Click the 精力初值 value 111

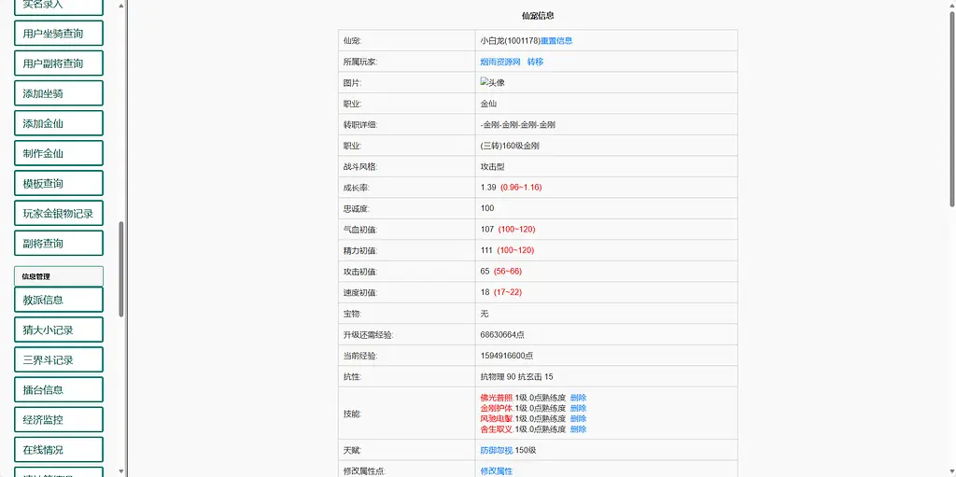pyautogui.click(x=486, y=250)
